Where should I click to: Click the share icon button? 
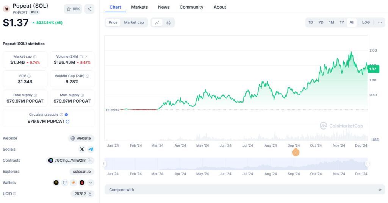(x=89, y=9)
